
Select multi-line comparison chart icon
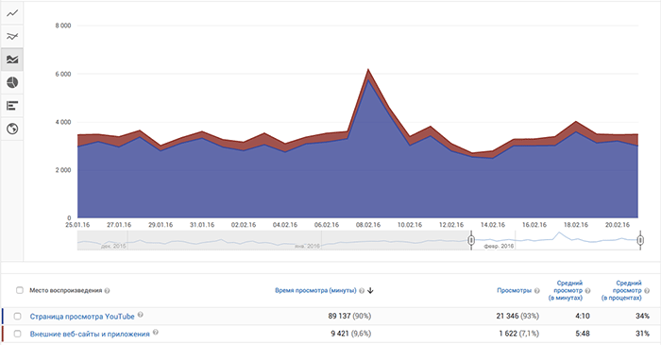(12, 36)
